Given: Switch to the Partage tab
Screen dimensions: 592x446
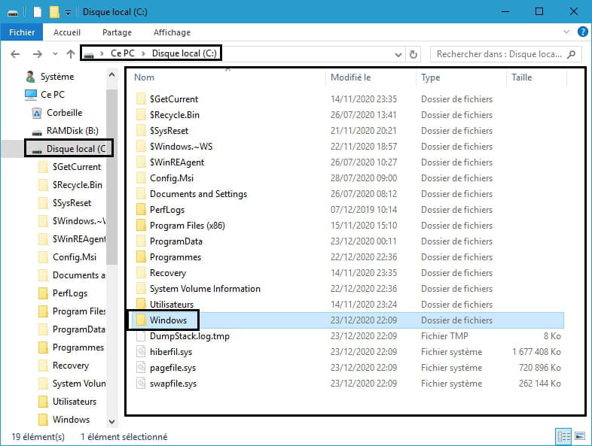Looking at the screenshot, I should click(x=117, y=32).
